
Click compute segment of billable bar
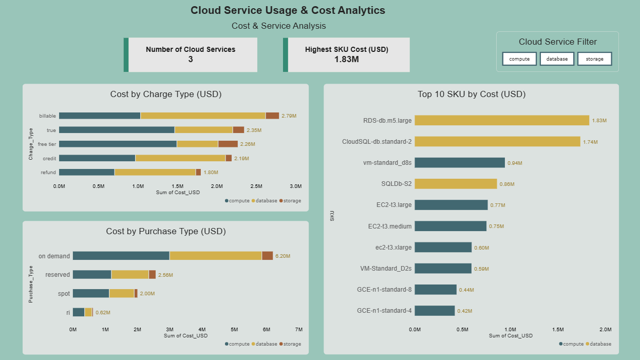click(x=100, y=116)
